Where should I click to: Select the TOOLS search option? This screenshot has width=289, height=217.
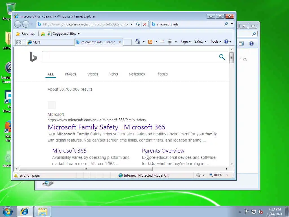[163, 74]
